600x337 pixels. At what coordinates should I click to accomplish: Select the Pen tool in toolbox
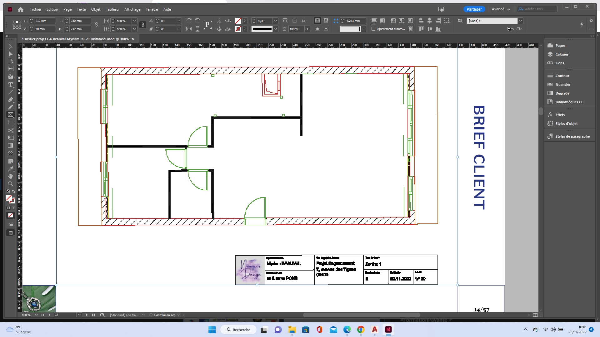[x=11, y=100]
